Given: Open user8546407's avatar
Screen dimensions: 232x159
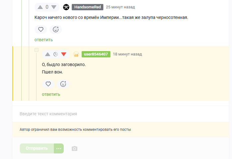Looking at the screenshot, I should [x=76, y=54].
